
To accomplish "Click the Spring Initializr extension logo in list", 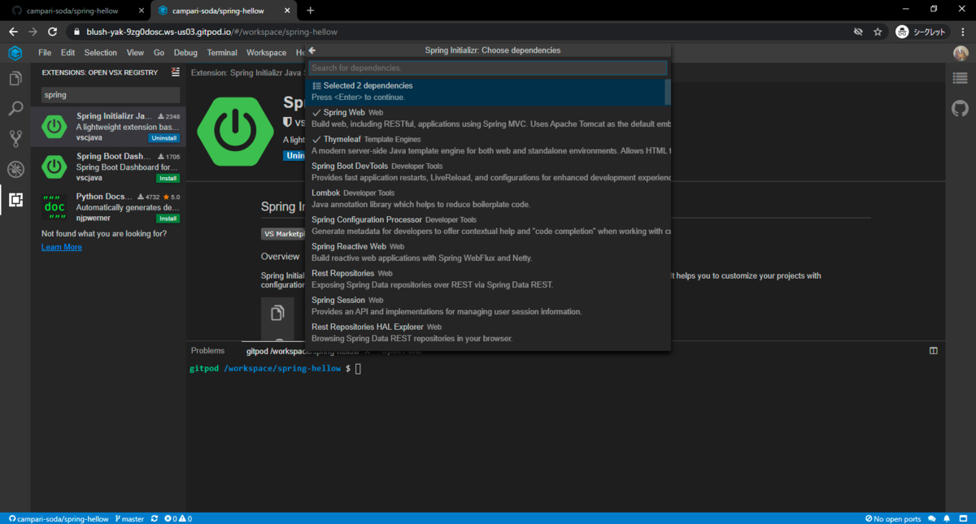I will pos(54,127).
